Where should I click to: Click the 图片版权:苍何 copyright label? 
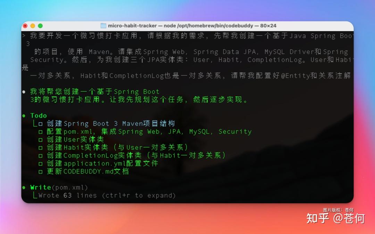point(338,210)
